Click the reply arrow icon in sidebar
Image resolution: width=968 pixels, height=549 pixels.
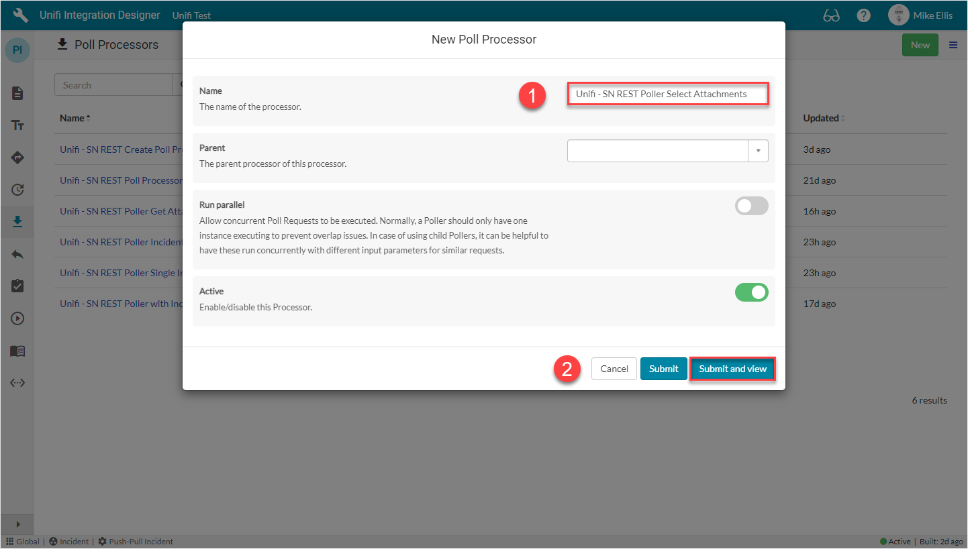pos(17,253)
